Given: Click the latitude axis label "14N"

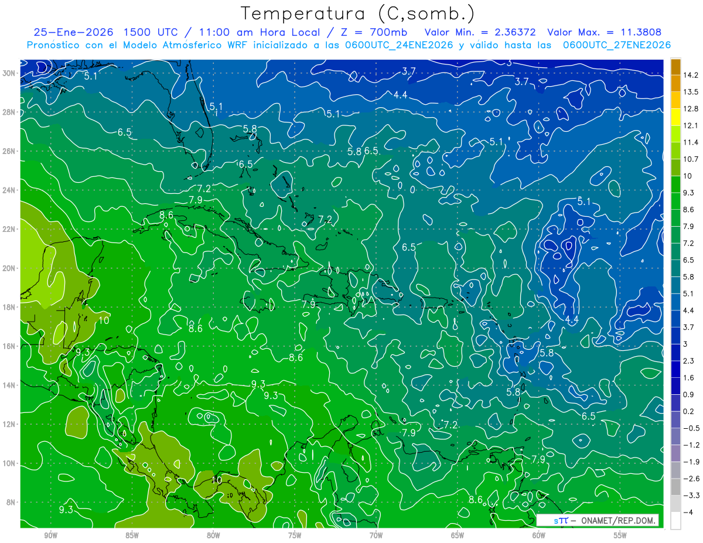Looking at the screenshot, I should pos(10,385).
